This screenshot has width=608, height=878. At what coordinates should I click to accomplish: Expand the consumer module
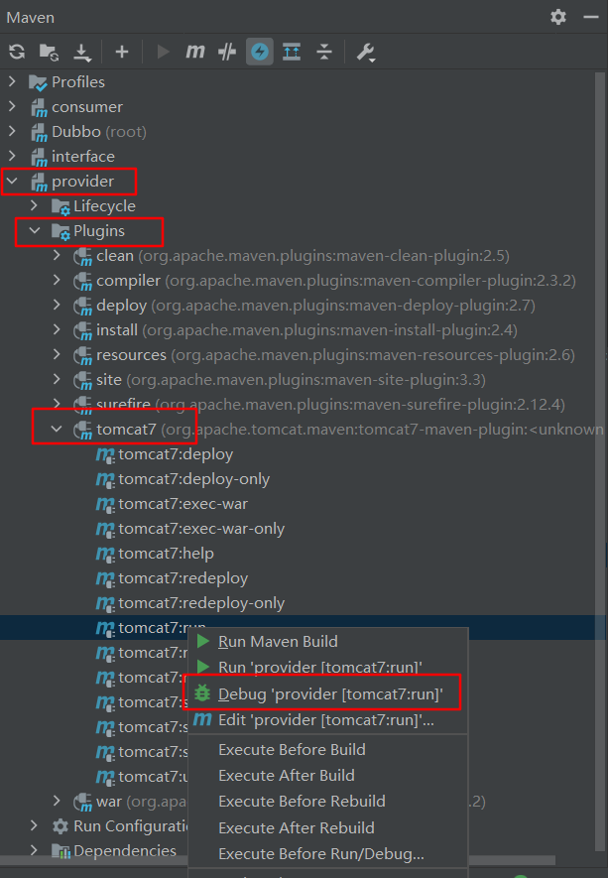tap(12, 106)
